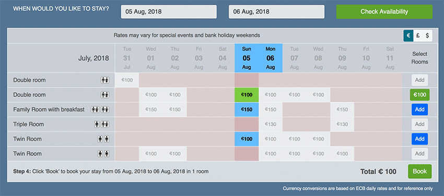The image size is (444, 196).
Task: Click occupancy icons for Family Room with breakfast
Action: [100, 109]
